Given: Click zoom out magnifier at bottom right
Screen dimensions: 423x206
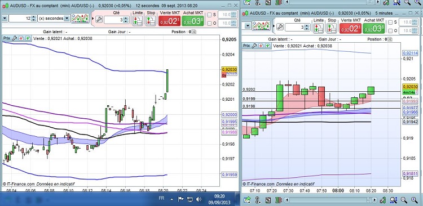Looking at the screenshot, I should pyautogui.click(x=404, y=200).
